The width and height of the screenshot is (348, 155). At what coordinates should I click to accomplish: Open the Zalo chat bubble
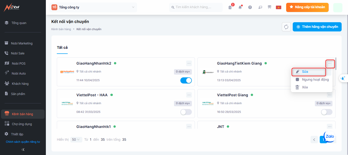330,137
